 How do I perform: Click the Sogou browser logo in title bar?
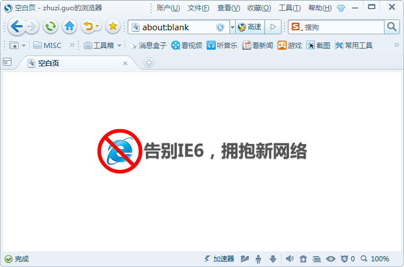tap(8, 8)
